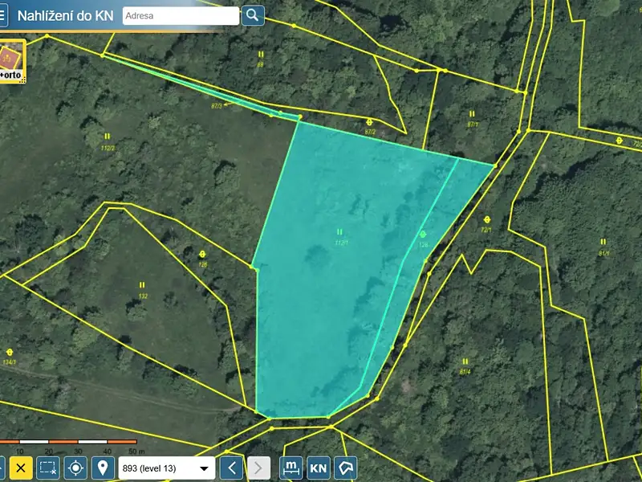Click parcel label 87/1
Viewport: 642px width, 482px height.
pos(473,125)
